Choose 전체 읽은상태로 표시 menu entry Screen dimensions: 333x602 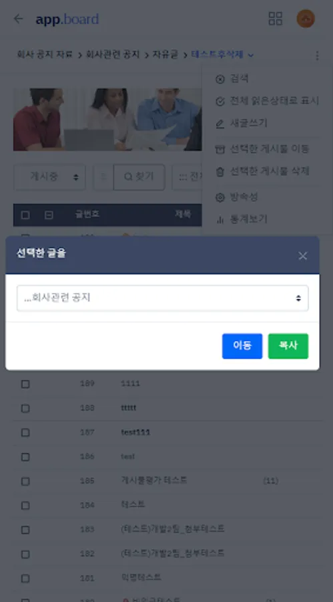click(x=267, y=102)
